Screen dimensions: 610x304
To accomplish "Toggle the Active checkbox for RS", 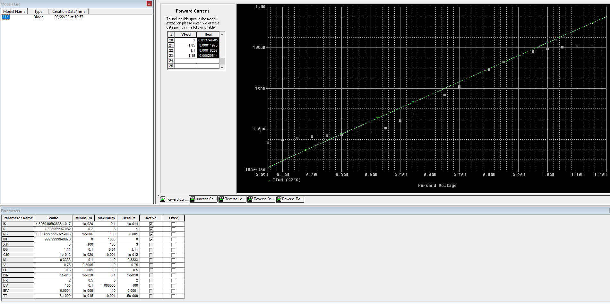I will (x=151, y=234).
